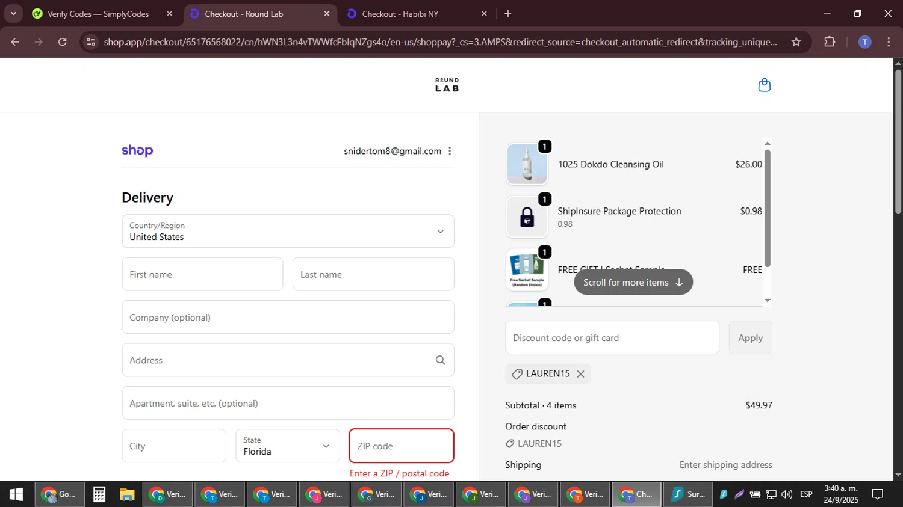This screenshot has height=507, width=903.
Task: Click the Address input field
Action: click(x=288, y=360)
